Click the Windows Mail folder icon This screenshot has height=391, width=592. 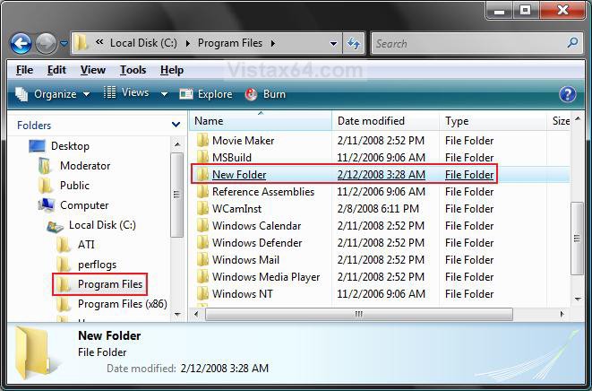tap(202, 260)
